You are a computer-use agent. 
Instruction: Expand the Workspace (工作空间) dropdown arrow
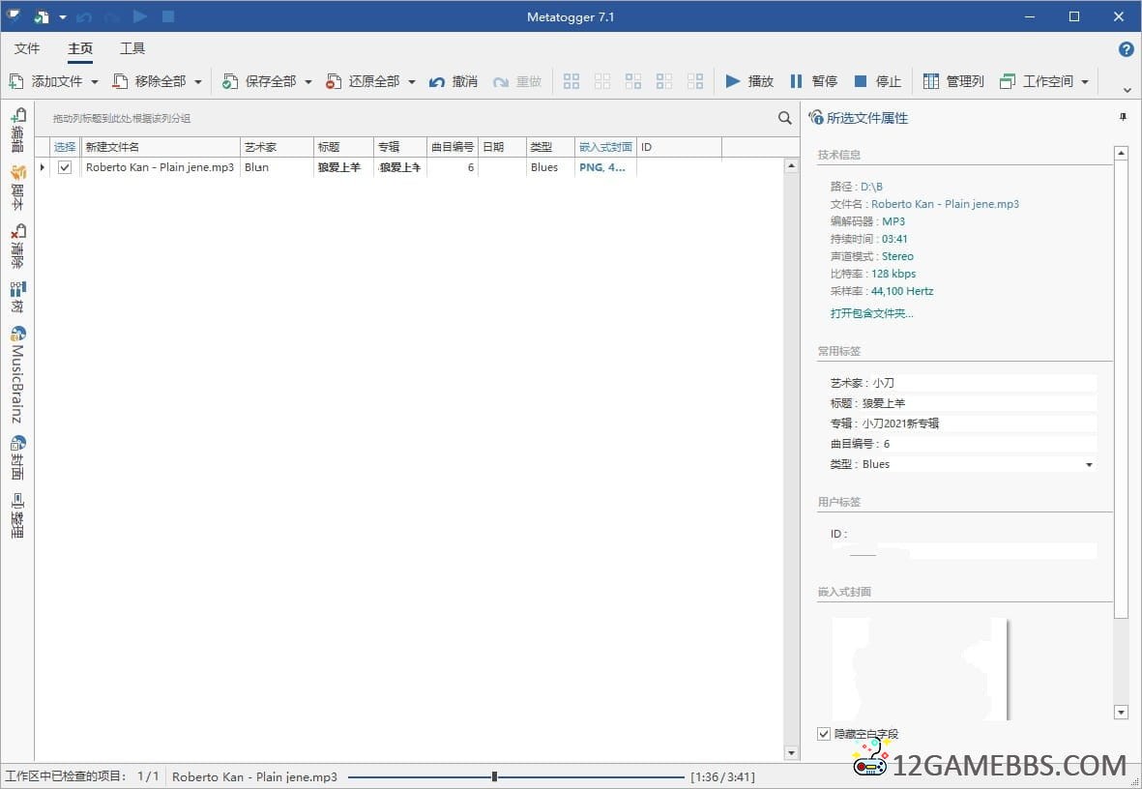pos(1085,82)
